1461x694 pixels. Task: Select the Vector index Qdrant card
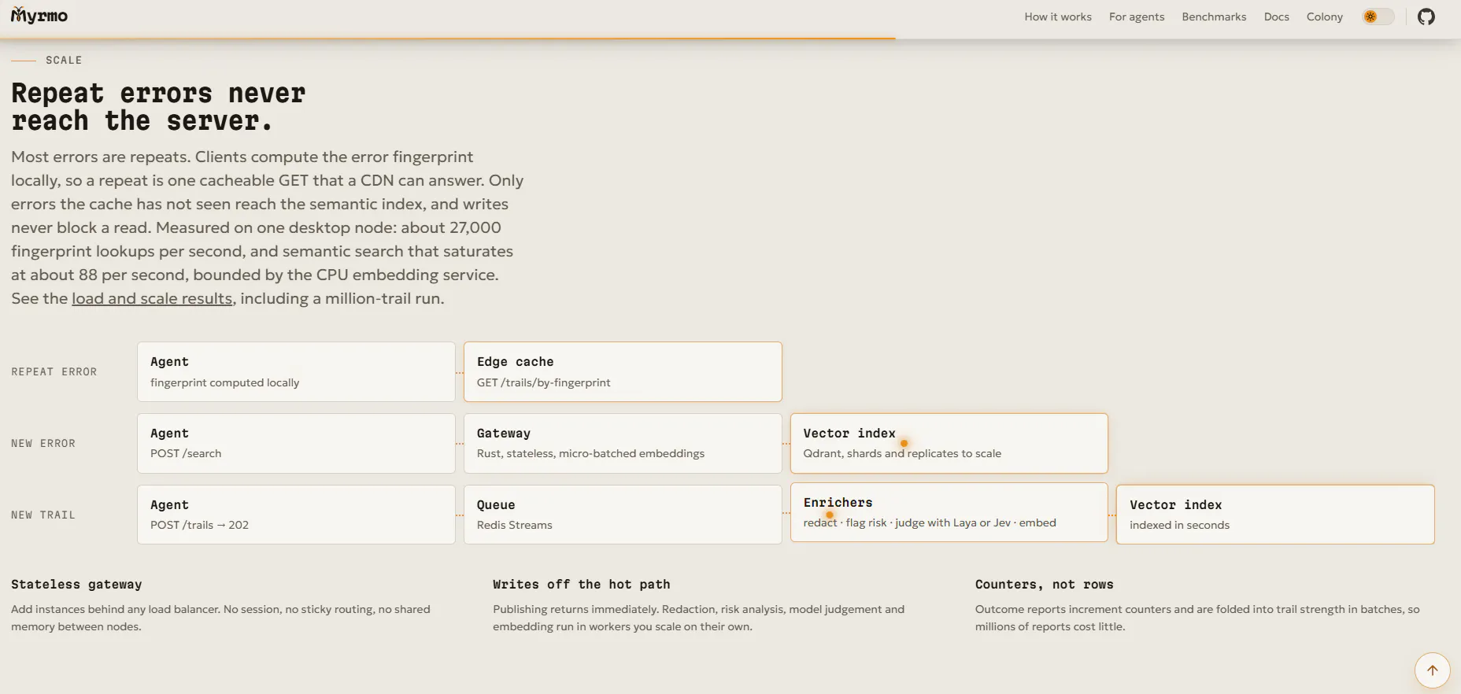pos(949,443)
